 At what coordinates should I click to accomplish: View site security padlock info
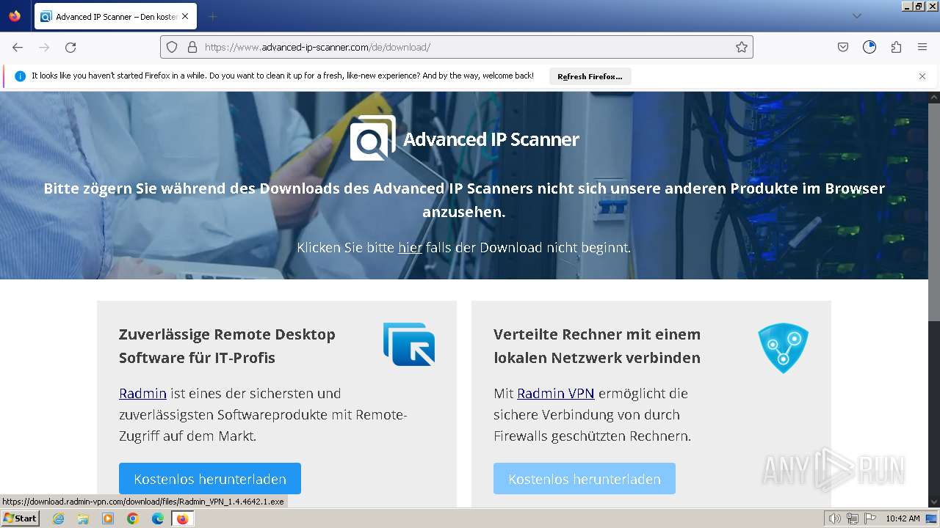192,47
